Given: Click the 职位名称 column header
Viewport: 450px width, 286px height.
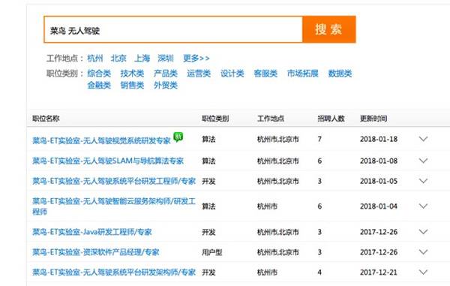Looking at the screenshot, I should point(46,119).
